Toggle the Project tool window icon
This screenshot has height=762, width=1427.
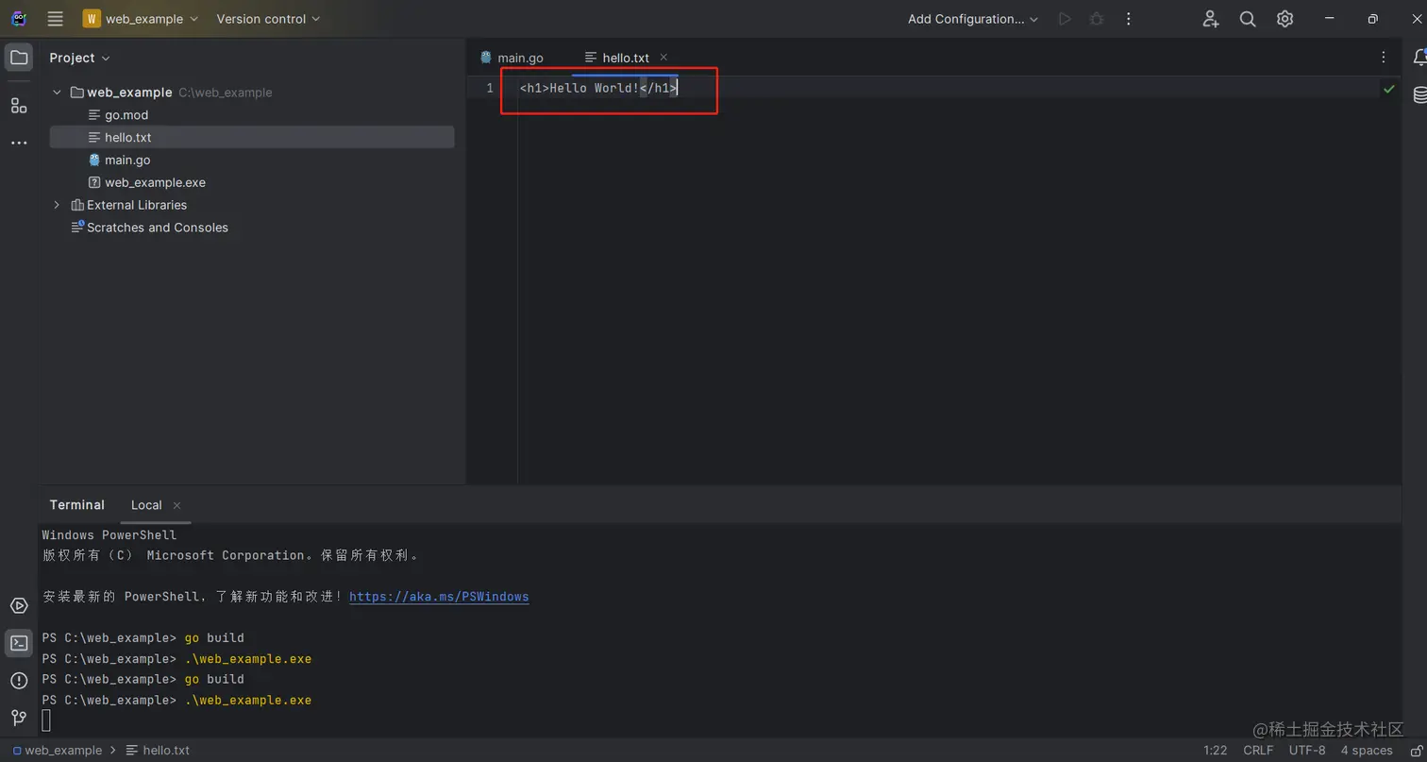point(19,58)
